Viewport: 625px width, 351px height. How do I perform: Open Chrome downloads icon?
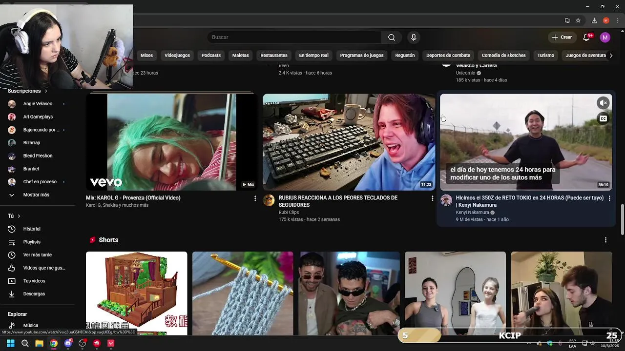tap(594, 20)
